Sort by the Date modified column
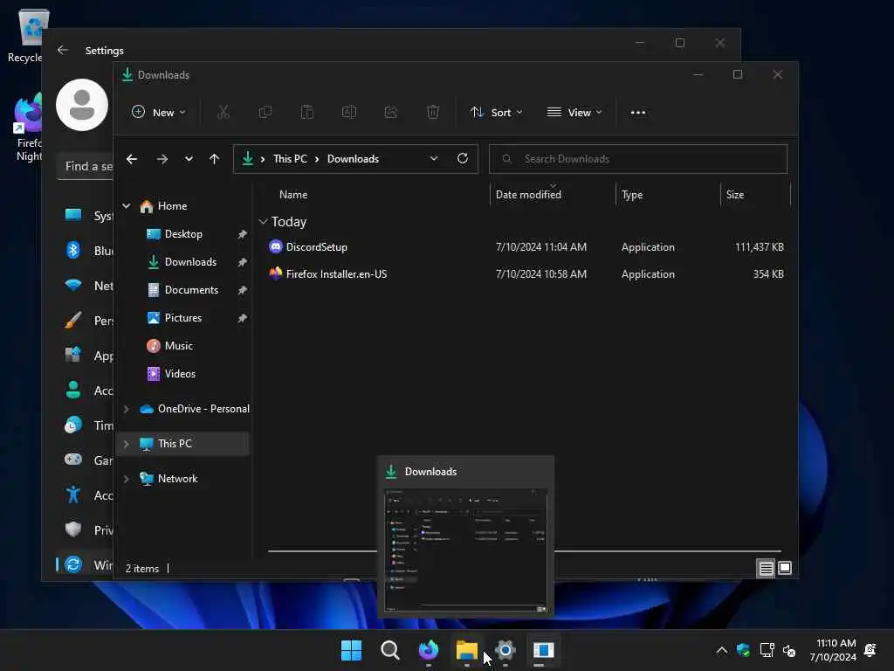 click(x=528, y=195)
